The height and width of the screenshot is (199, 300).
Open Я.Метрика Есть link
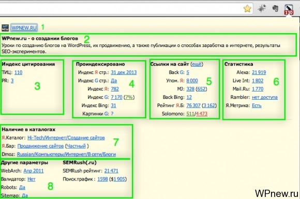click(x=257, y=105)
